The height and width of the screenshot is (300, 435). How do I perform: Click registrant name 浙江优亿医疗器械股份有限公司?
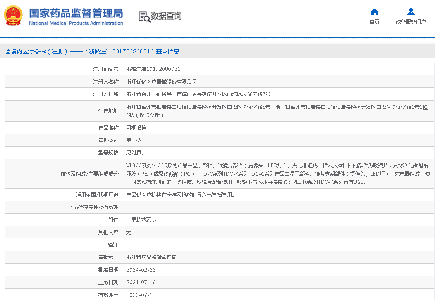162,82
